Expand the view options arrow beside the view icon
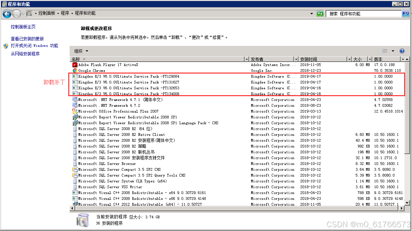 pyautogui.click(x=393, y=51)
